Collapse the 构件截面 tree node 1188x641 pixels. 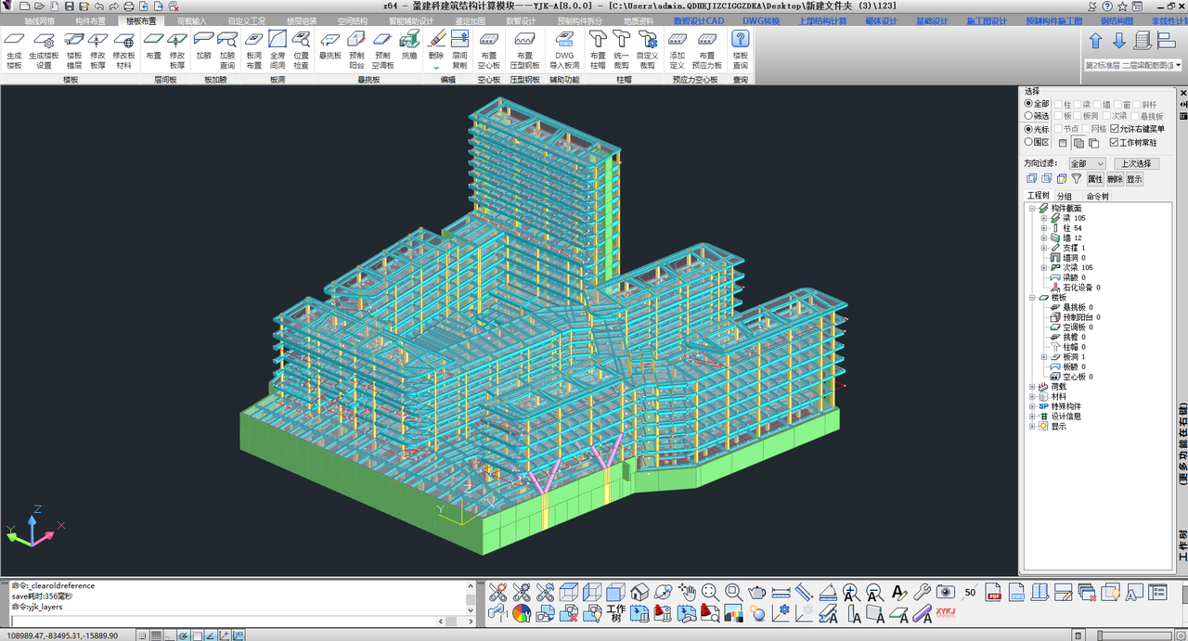point(1032,209)
